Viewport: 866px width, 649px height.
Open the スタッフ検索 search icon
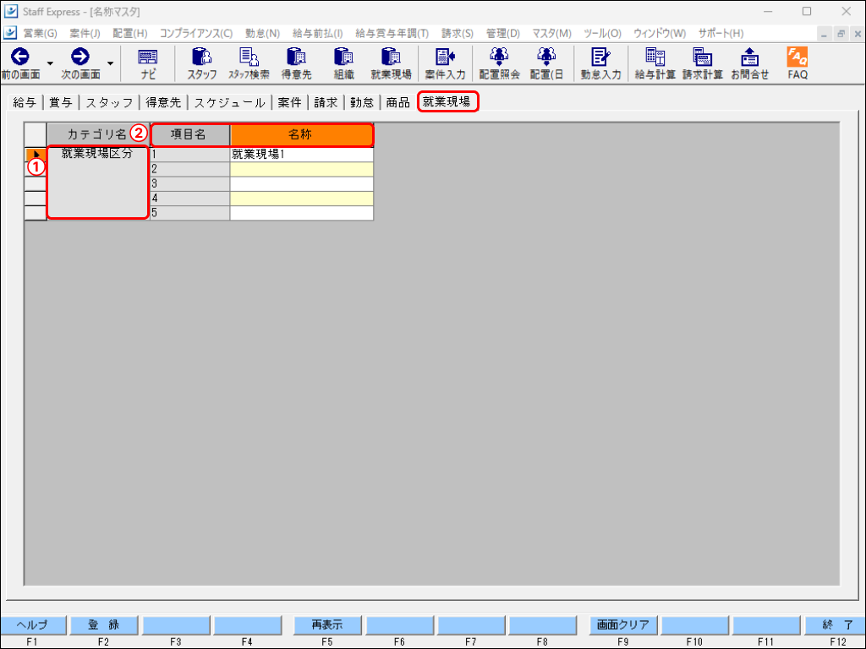tap(249, 63)
